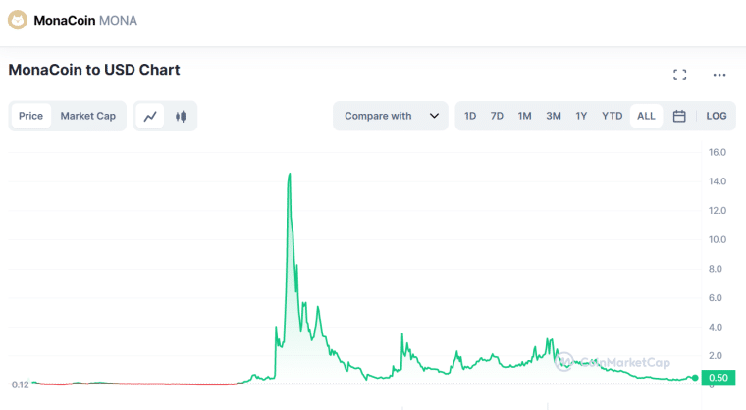Image resolution: width=746 pixels, height=410 pixels.
Task: Open the three-dot more options menu
Action: coord(719,75)
